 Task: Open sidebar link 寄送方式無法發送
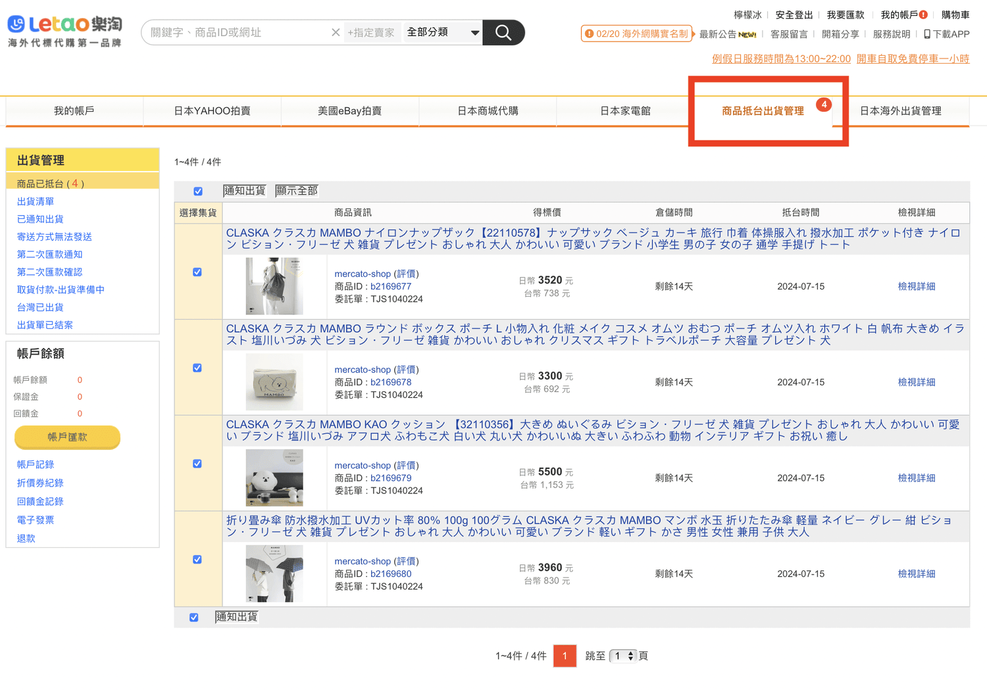[55, 237]
